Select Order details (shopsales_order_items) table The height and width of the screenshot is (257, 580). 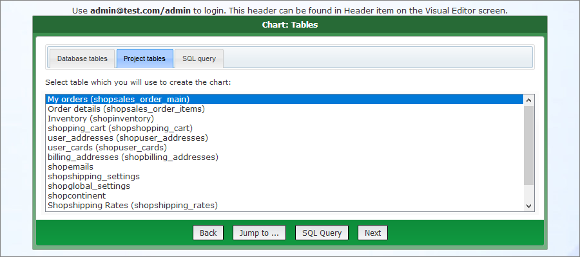[x=284, y=109]
